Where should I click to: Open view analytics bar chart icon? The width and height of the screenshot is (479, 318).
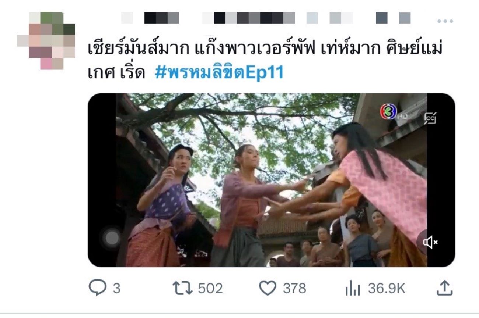coord(352,288)
